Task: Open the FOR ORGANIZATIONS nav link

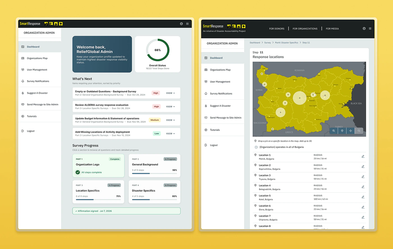Action: tap(305, 29)
